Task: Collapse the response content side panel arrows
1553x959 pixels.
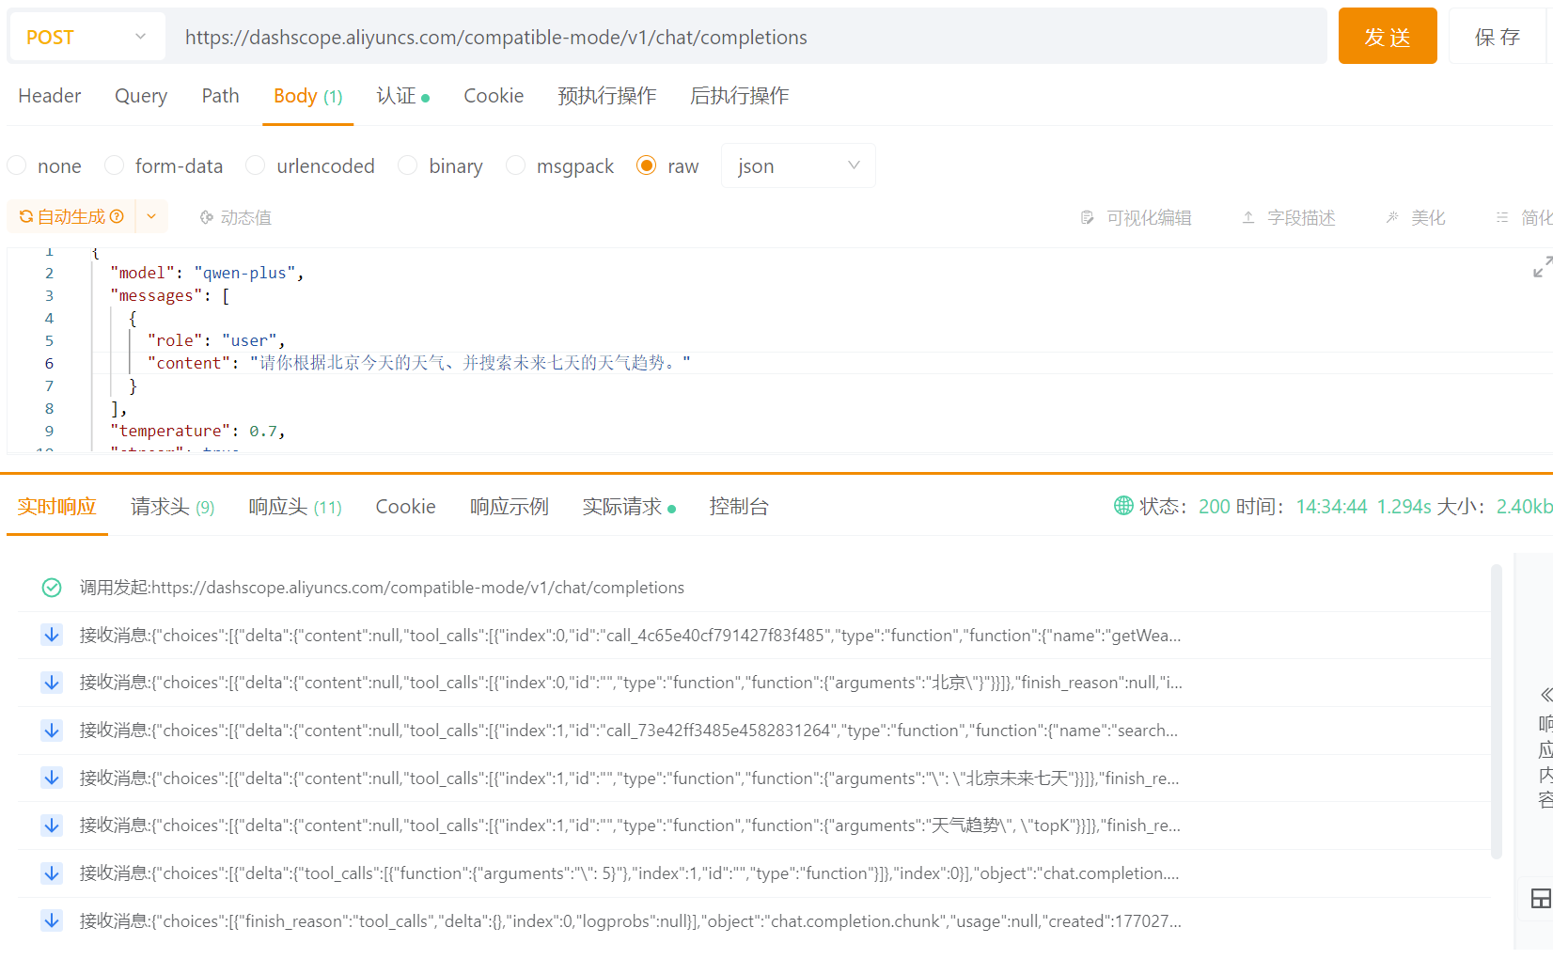Action: click(1545, 695)
